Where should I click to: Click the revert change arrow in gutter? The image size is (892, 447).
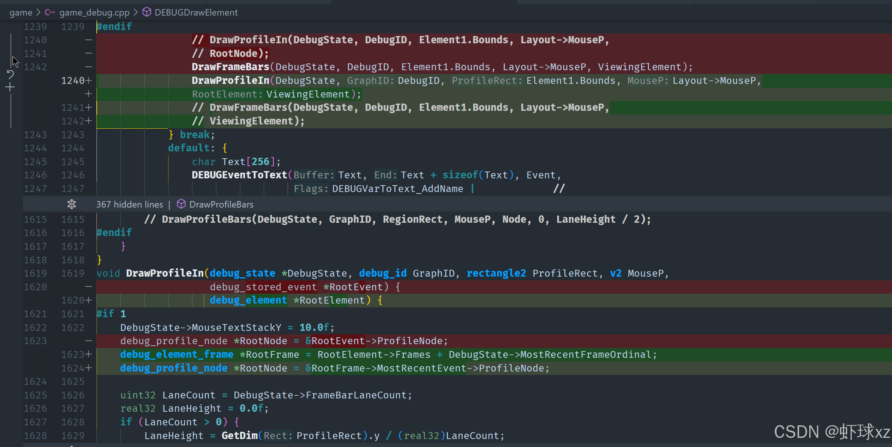[10, 74]
